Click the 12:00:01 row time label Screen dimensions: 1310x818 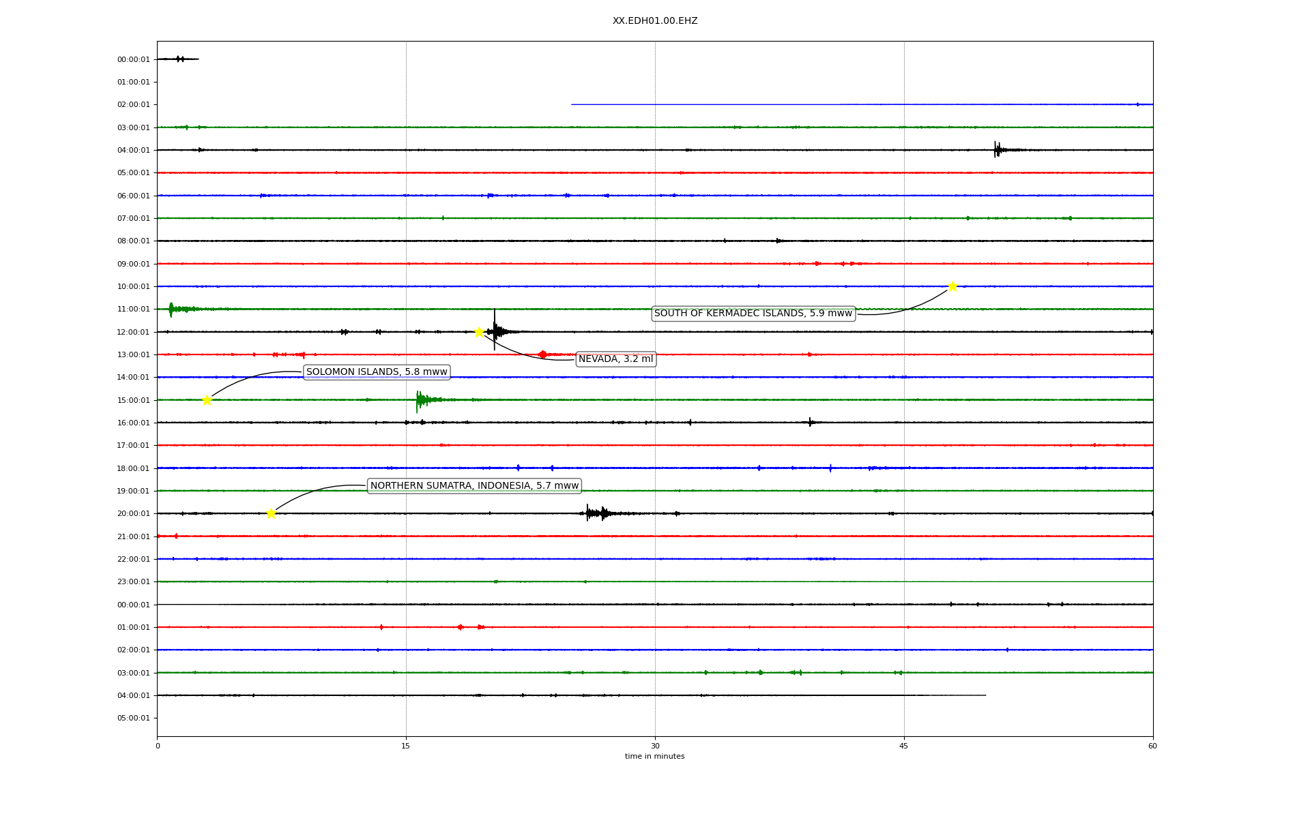(x=133, y=332)
